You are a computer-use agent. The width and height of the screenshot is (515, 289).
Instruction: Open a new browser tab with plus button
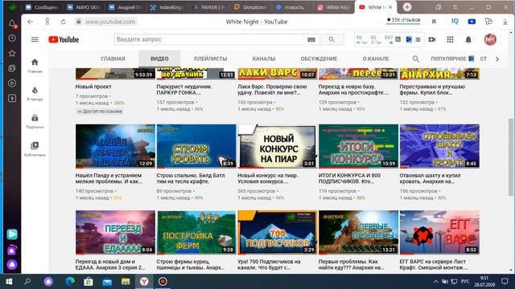pyautogui.click(x=407, y=7)
